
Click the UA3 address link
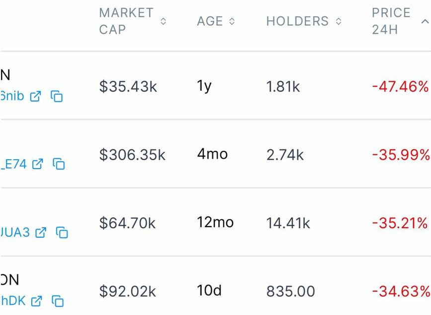15,232
